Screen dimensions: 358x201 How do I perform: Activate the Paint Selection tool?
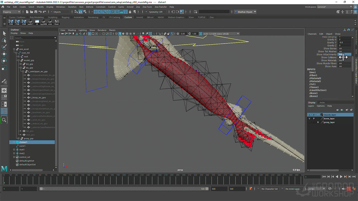4,47
